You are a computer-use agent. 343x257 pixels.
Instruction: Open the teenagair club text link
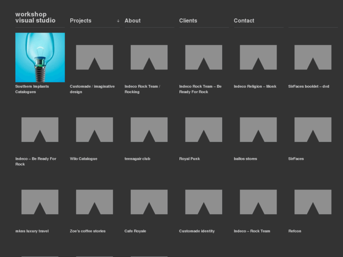137,159
